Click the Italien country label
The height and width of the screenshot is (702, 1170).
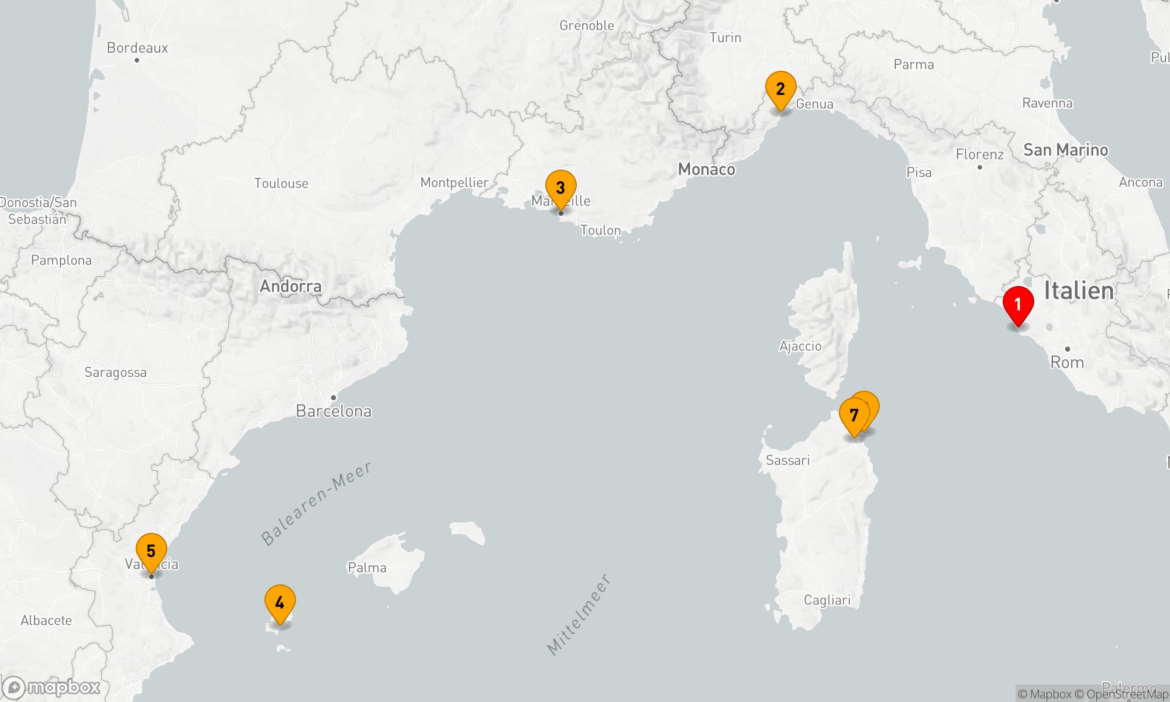click(x=1079, y=291)
